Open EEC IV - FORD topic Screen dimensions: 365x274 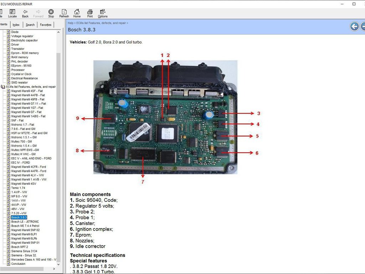[x=20, y=163]
